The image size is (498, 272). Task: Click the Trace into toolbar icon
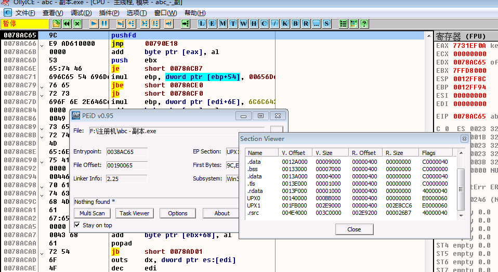145,24
